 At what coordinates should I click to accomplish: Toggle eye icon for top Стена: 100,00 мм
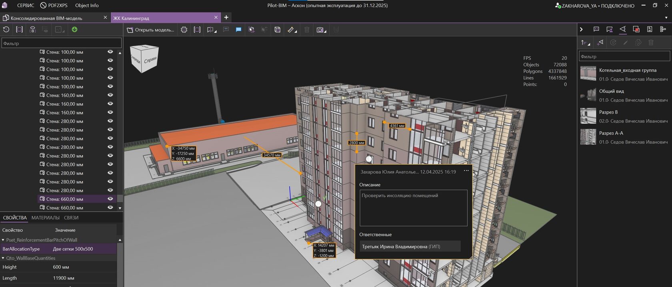[x=110, y=52]
